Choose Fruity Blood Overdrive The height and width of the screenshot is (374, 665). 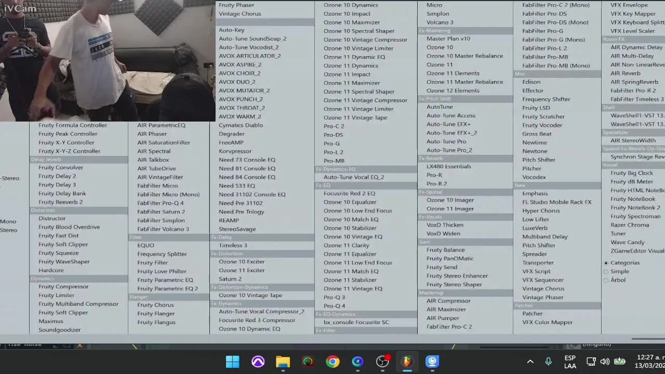pos(69,227)
